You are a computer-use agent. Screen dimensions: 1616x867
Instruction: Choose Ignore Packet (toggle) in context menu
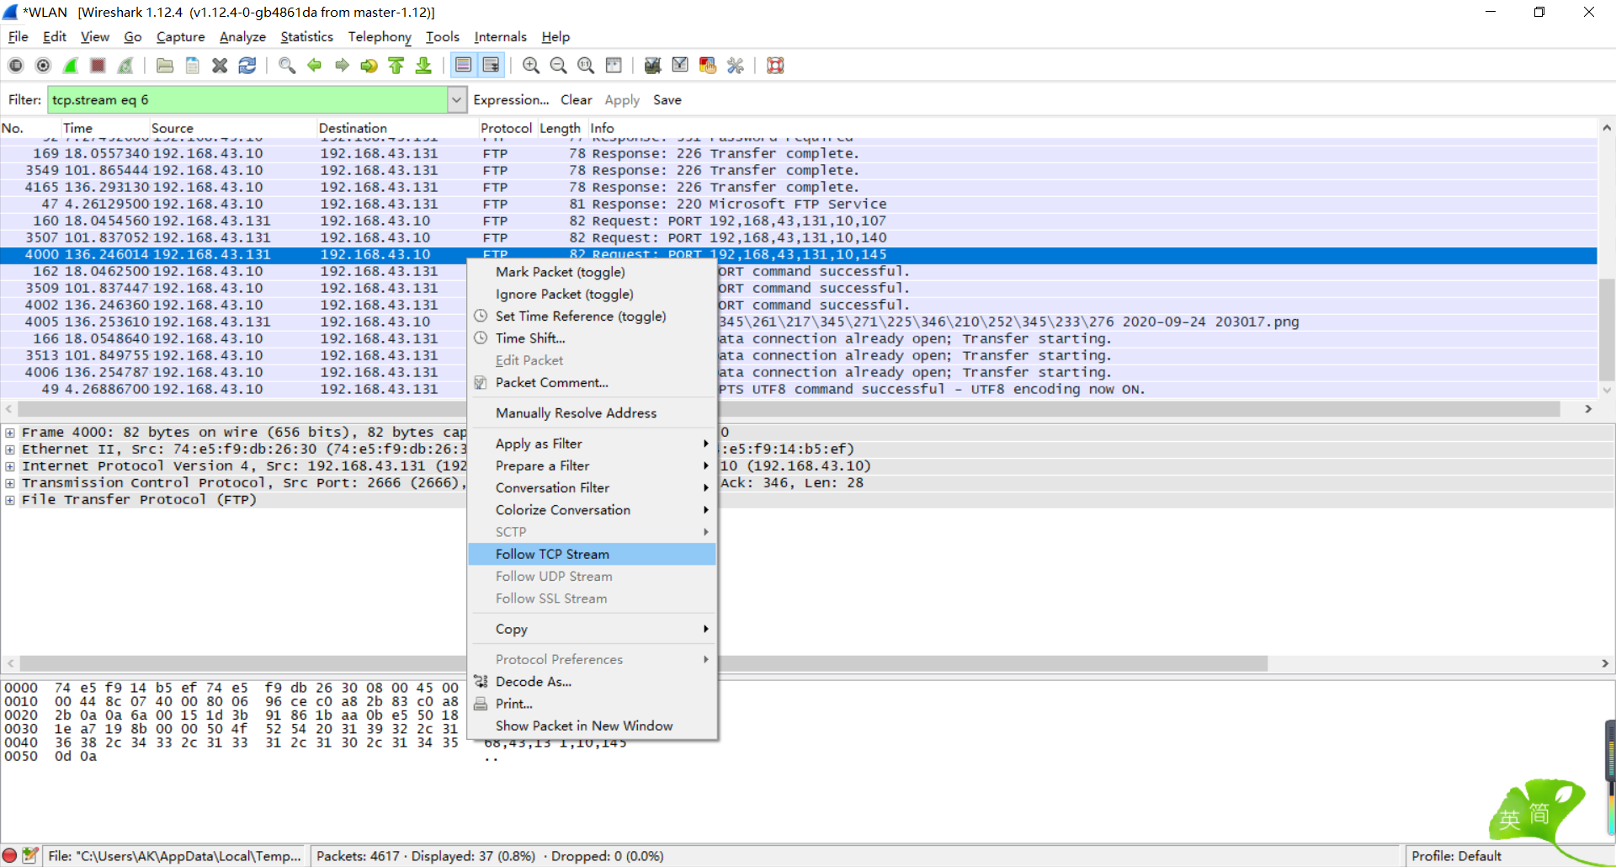[592, 294]
